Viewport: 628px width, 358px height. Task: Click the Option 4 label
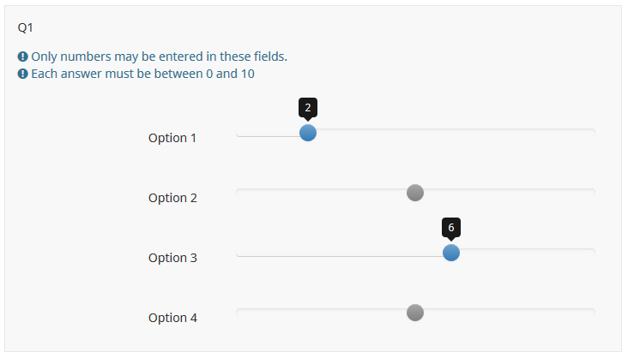172,318
